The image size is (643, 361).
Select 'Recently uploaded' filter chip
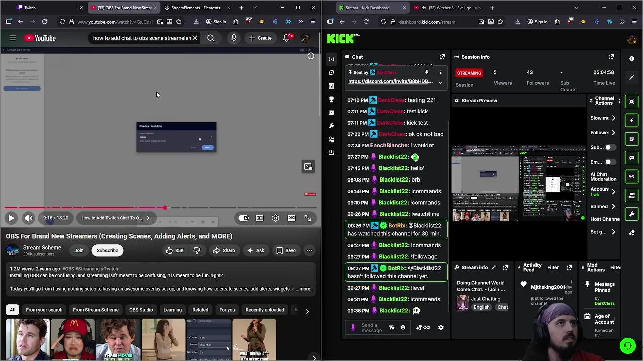point(265,310)
